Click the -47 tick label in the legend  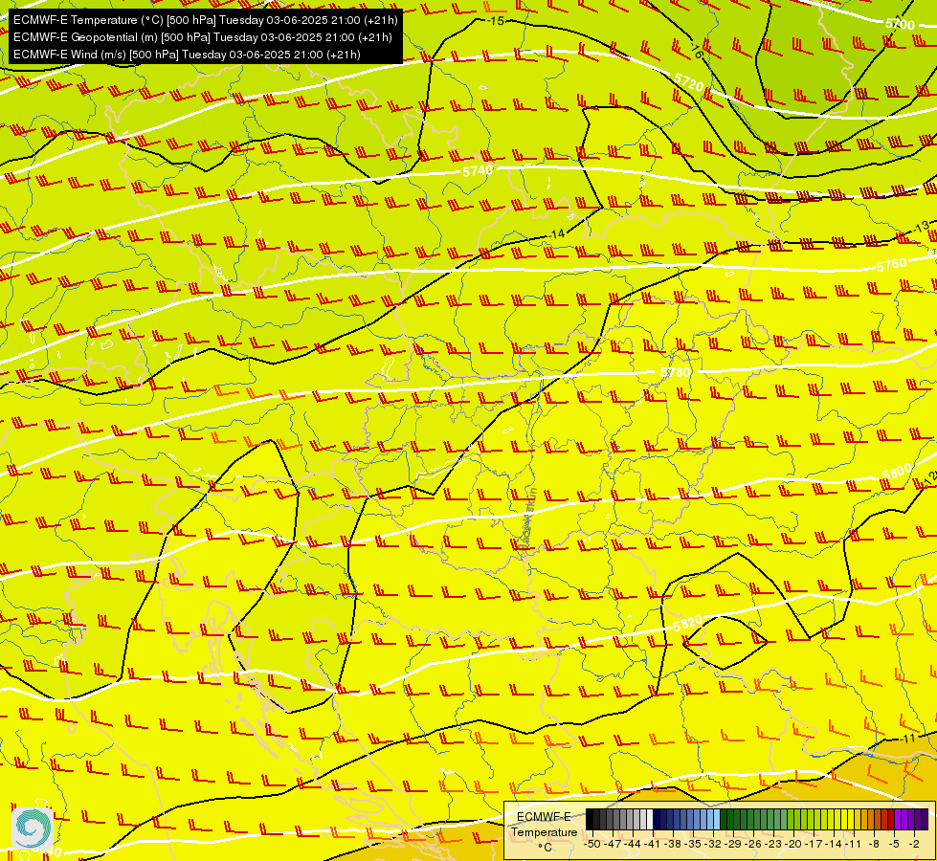pyautogui.click(x=612, y=844)
